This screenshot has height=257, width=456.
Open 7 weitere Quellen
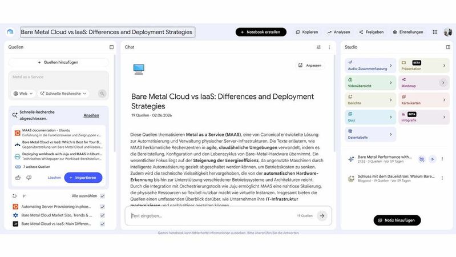tap(37, 167)
